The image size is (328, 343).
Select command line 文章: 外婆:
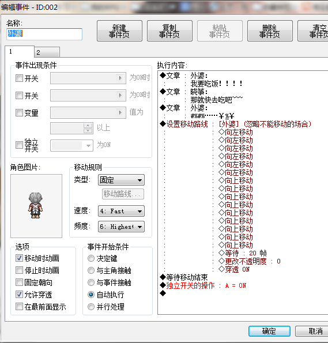[x=184, y=76]
